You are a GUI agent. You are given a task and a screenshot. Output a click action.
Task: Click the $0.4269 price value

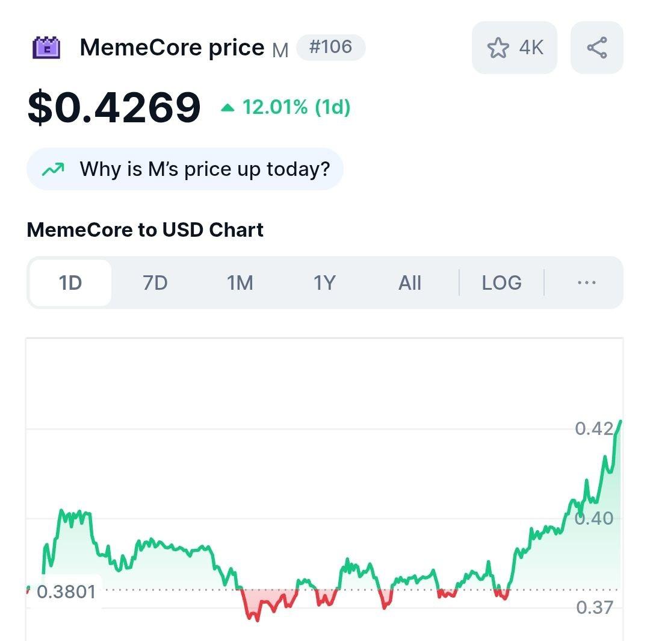coord(114,108)
